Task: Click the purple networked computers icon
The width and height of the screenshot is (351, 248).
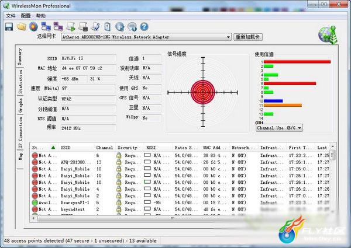Action: (x=58, y=27)
